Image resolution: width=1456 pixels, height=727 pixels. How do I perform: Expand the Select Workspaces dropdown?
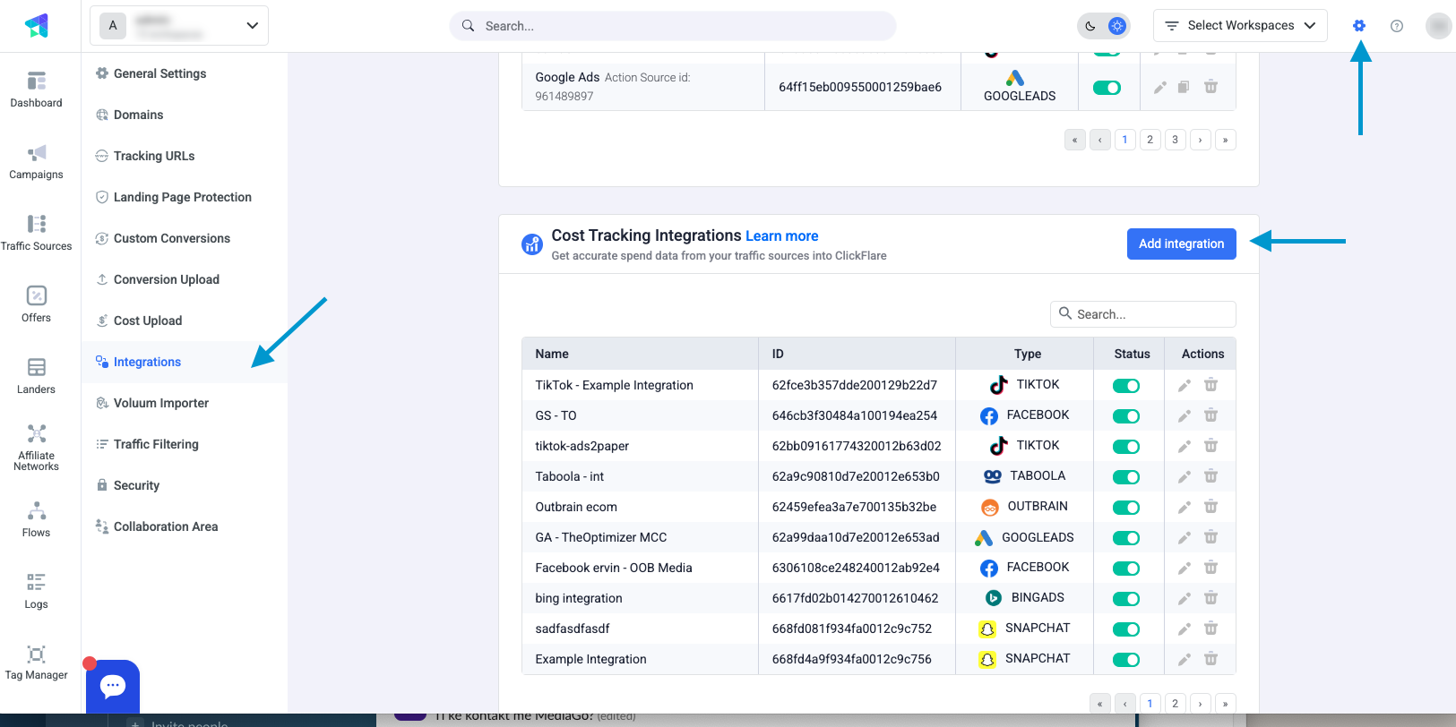coord(1240,26)
